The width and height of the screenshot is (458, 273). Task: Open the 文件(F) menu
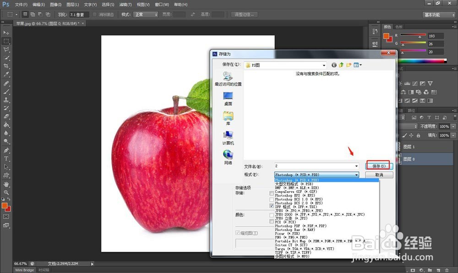click(21, 5)
